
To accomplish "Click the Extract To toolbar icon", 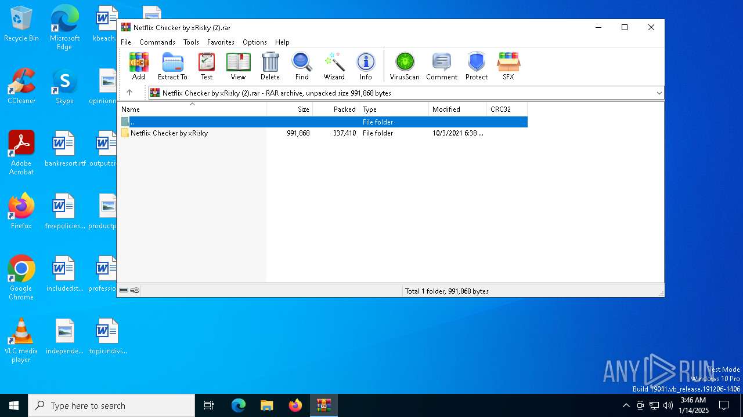I will [172, 66].
